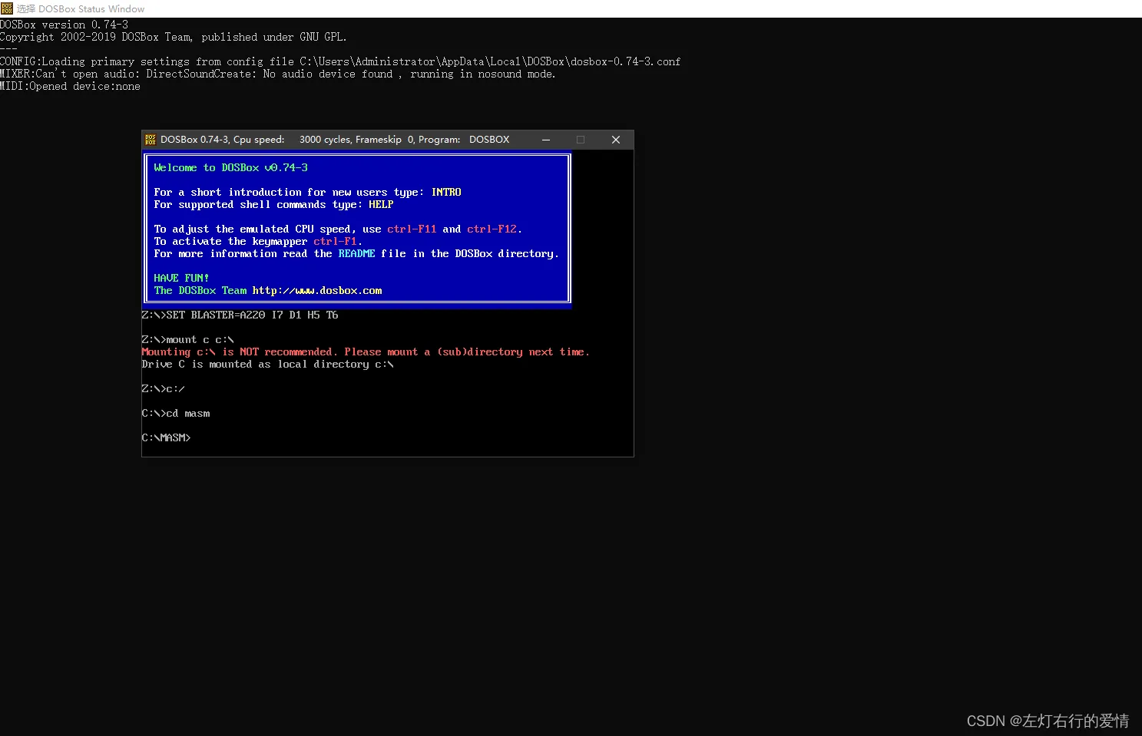Image resolution: width=1142 pixels, height=736 pixels.
Task: Click the 'Drive C is mounted' message
Action: point(268,364)
